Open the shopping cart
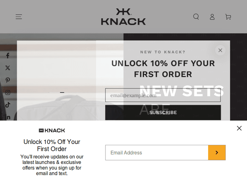Image resolution: width=247 pixels, height=185 pixels. pyautogui.click(x=228, y=17)
